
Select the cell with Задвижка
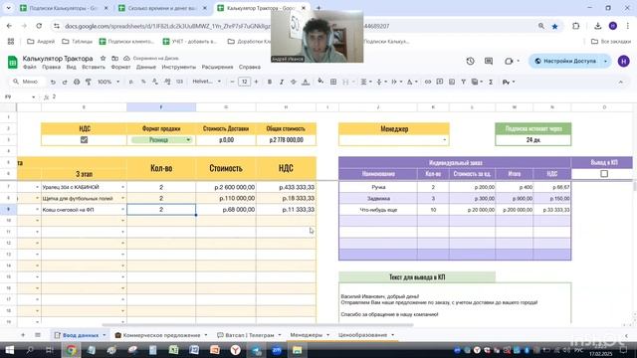click(378, 199)
